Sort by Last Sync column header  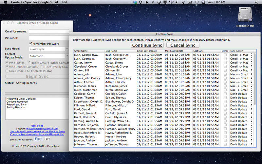click(x=207, y=51)
